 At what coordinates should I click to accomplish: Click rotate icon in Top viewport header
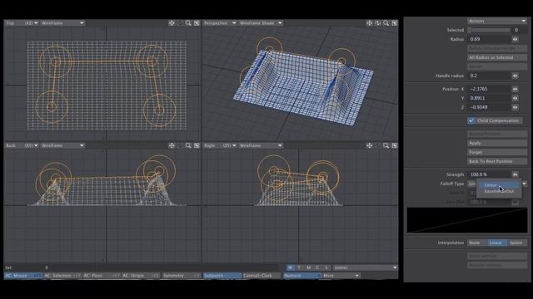180,23
